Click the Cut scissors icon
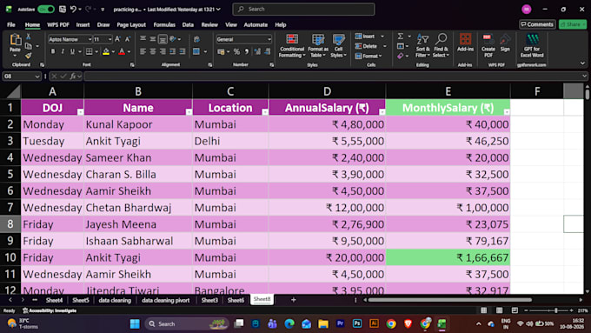 point(29,37)
